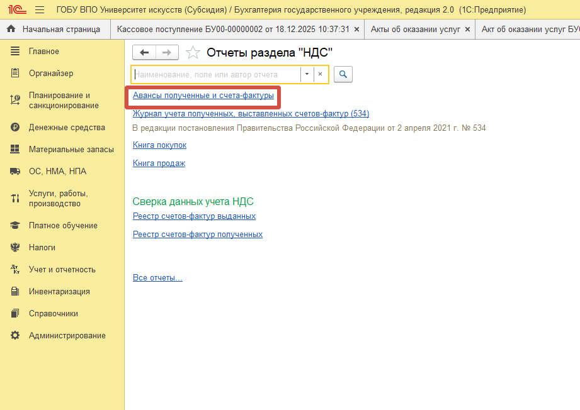Close the Акты об оказании услуг tab
This screenshot has width=580, height=410.
pyautogui.click(x=467, y=29)
